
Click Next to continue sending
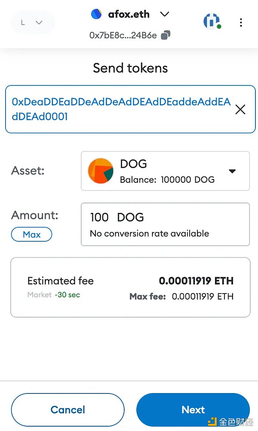tap(193, 409)
